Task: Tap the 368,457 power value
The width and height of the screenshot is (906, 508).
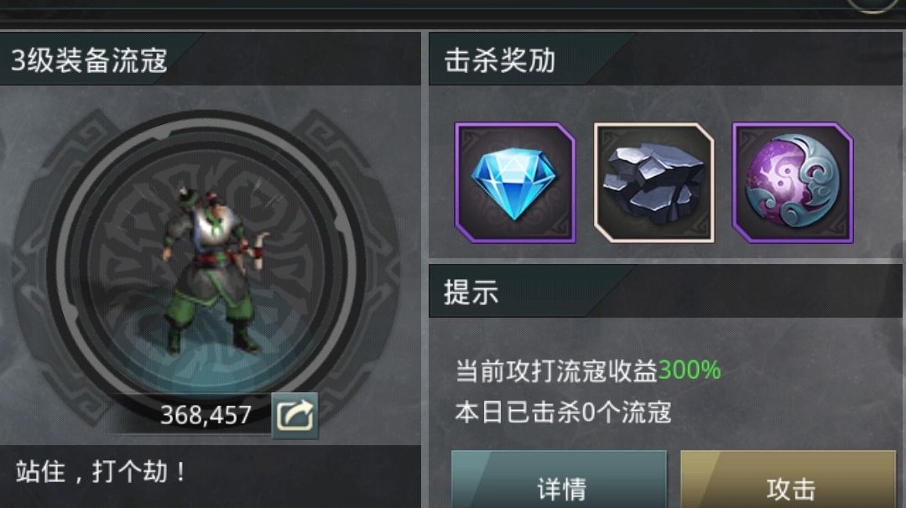Action: click(206, 415)
